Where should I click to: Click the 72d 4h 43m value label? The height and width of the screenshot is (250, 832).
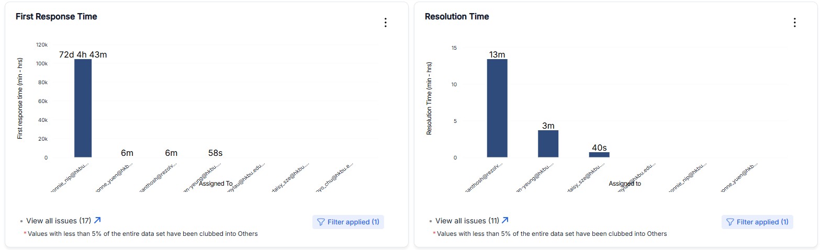point(83,54)
